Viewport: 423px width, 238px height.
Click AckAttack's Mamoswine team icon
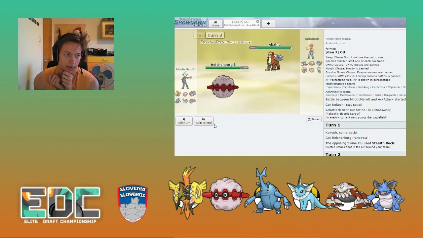[312, 63]
